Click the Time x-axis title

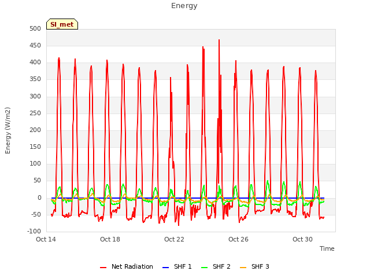[327, 248]
